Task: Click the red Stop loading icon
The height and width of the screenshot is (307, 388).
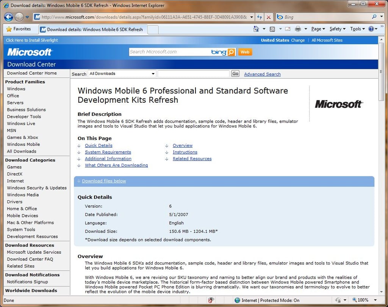Action: [269, 17]
